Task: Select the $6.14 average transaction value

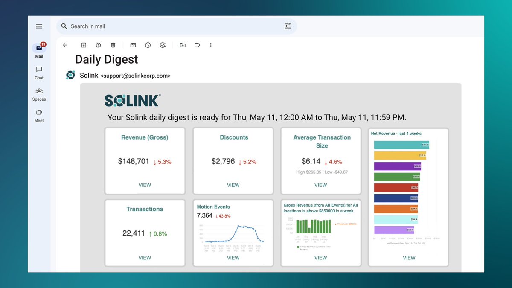Action: (311, 161)
